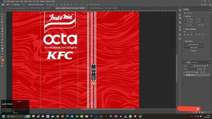Open the options bar three-dots overflow
This screenshot has width=212, height=119.
tap(76, 5)
